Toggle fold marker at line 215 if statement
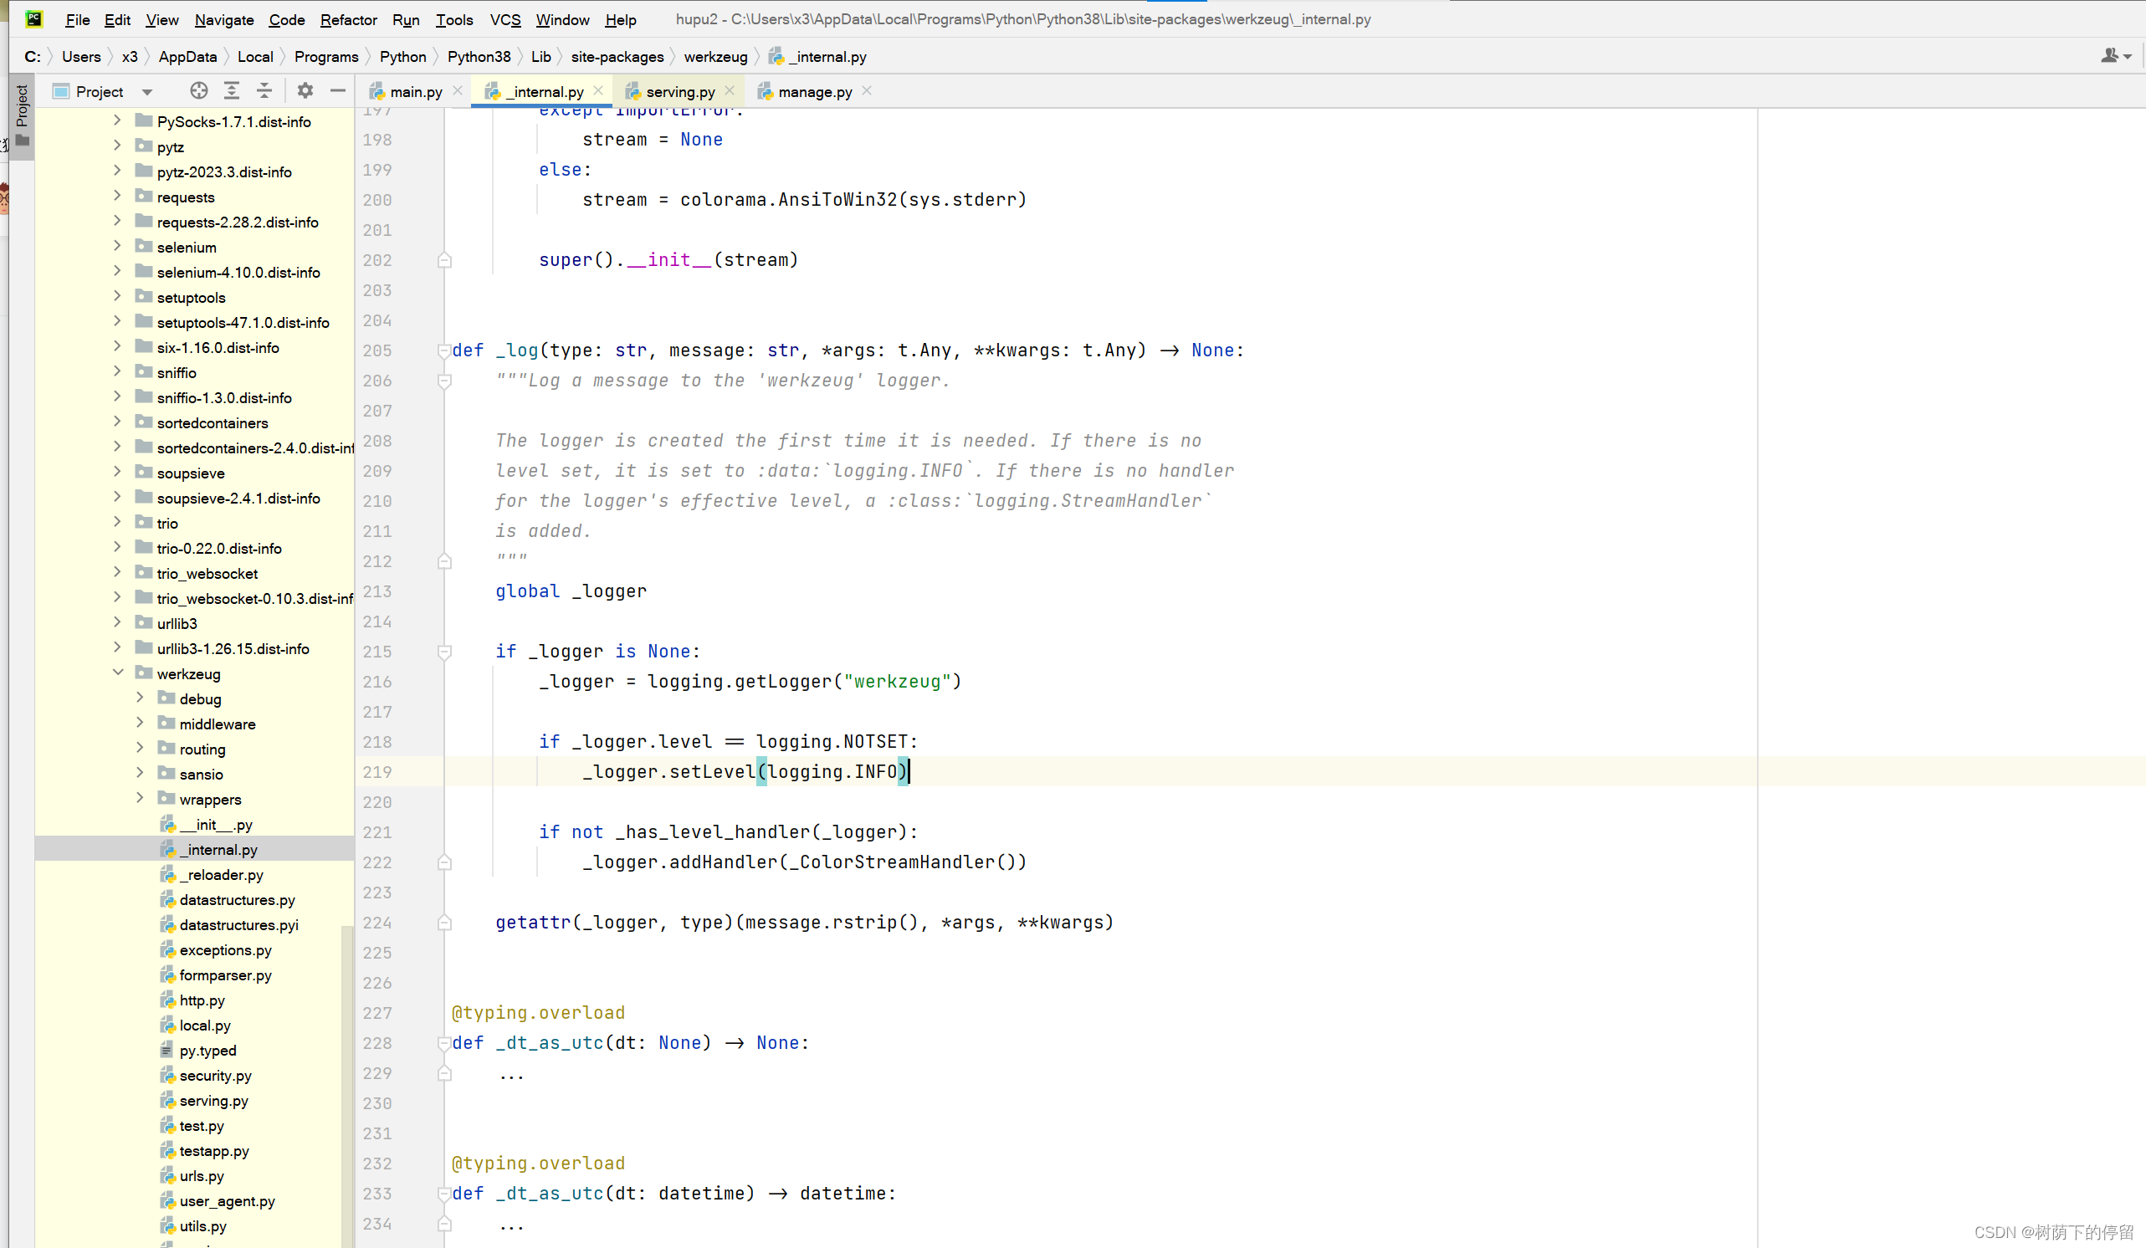2146x1248 pixels. pos(443,652)
